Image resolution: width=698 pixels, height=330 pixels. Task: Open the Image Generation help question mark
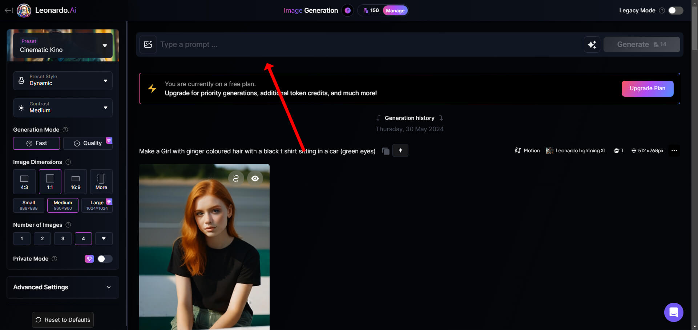point(347,11)
